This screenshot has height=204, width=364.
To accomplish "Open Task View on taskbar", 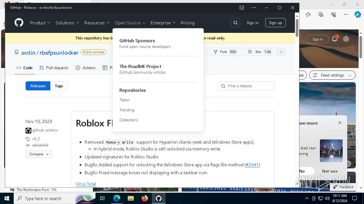I will coord(102,198).
